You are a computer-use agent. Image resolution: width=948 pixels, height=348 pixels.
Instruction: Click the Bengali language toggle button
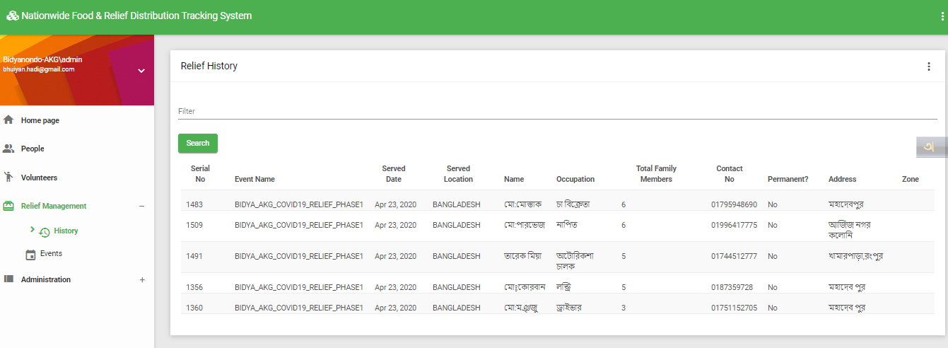click(x=930, y=147)
